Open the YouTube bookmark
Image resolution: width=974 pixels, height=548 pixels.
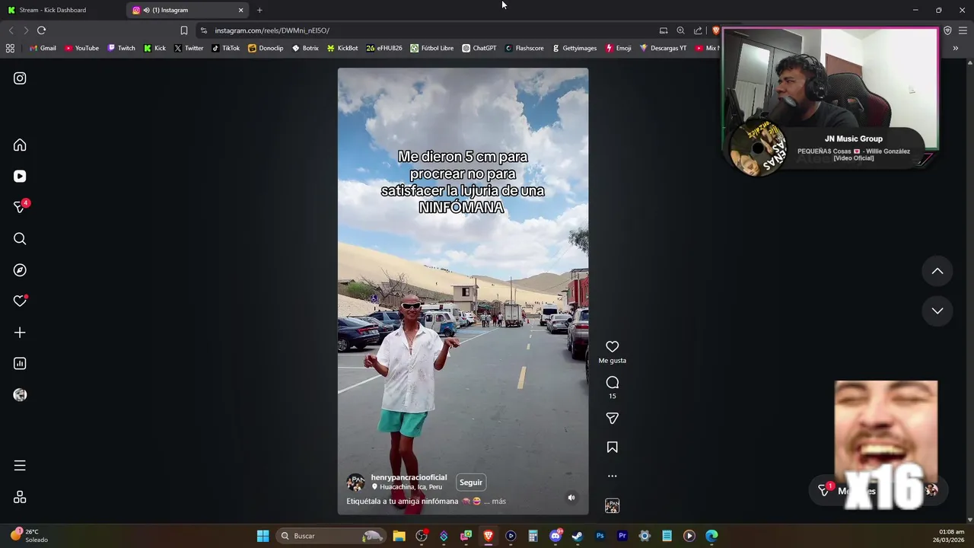coord(81,48)
